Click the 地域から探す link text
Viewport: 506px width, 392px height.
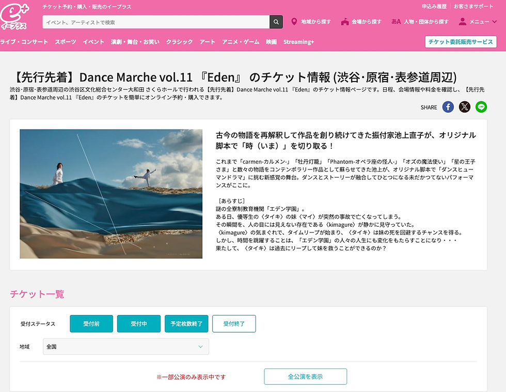click(316, 22)
